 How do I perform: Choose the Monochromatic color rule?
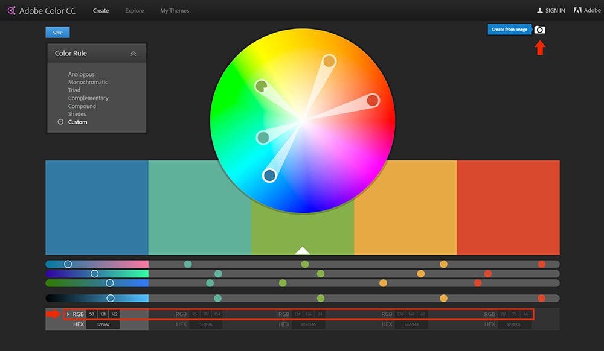coord(88,82)
